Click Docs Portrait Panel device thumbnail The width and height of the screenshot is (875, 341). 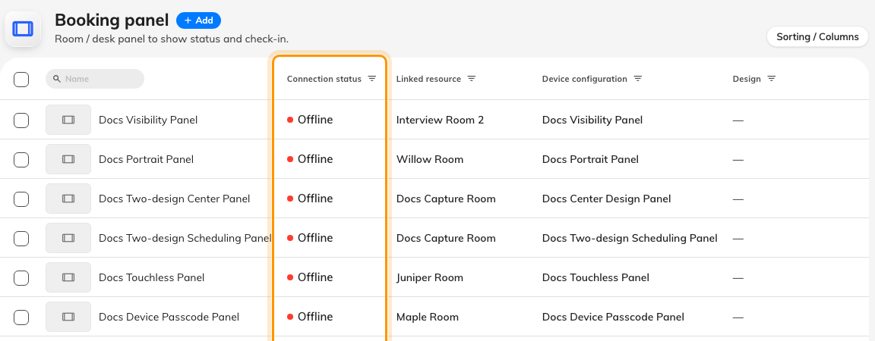[x=68, y=159]
